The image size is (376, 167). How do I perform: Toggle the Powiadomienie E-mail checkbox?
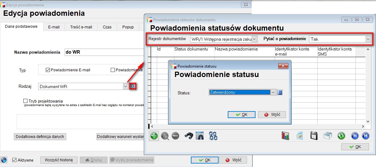click(48, 70)
